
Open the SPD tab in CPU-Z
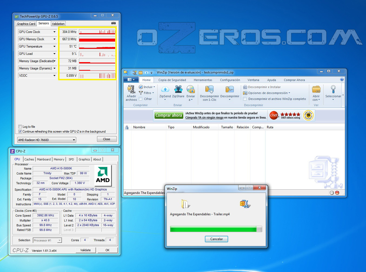tap(71, 159)
